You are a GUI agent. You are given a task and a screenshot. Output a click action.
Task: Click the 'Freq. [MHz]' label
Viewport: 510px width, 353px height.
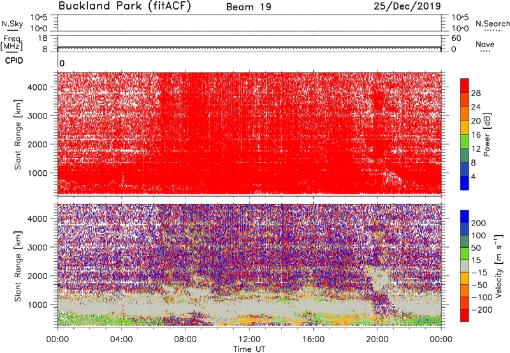[12, 43]
